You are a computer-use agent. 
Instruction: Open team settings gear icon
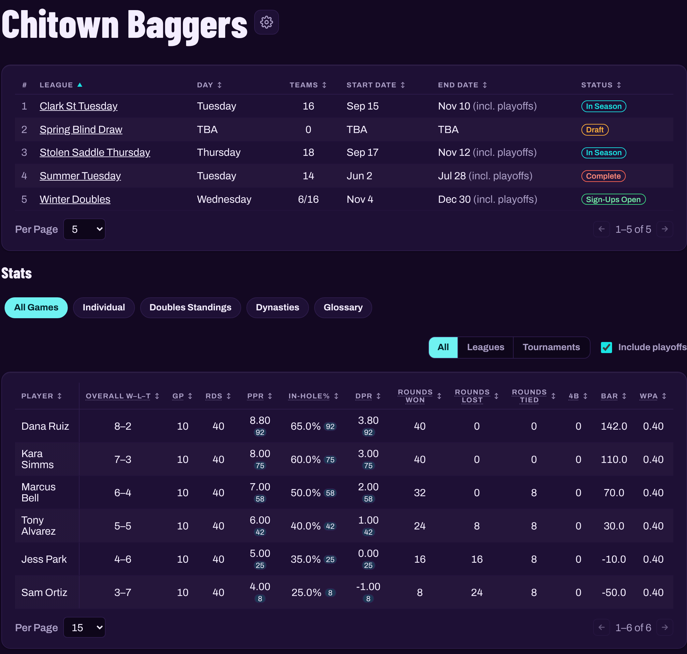coord(266,22)
